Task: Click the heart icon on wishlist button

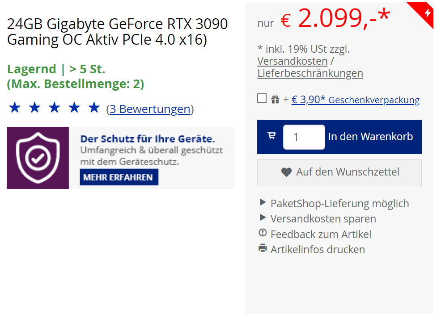Action: coord(286,172)
